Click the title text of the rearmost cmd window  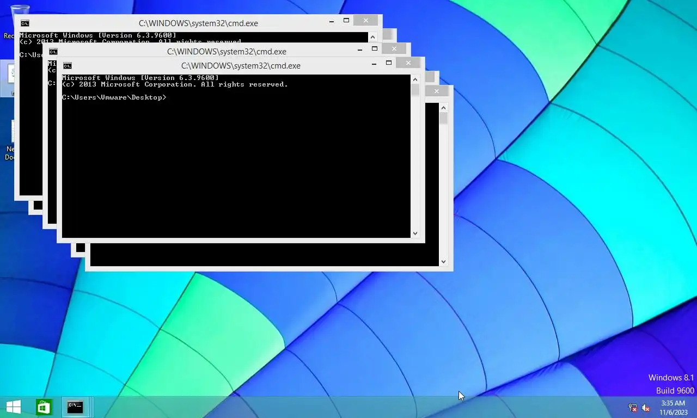point(198,23)
